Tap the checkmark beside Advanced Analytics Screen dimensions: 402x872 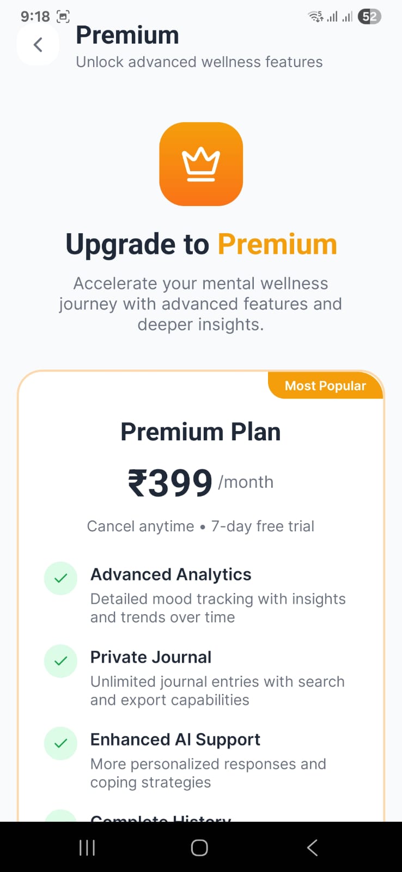tap(60, 578)
